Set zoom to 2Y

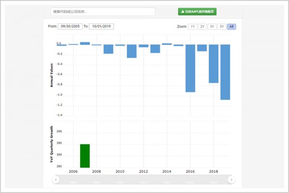[x=202, y=27]
